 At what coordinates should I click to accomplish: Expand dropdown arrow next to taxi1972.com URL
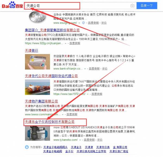pos(88,94)
